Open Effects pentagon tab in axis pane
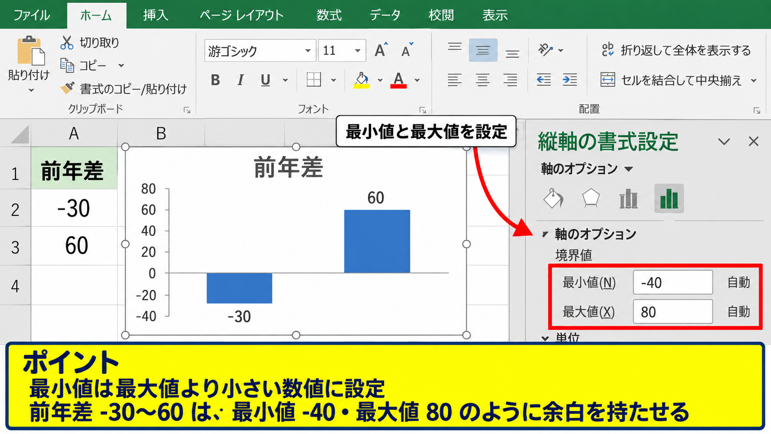The image size is (771, 434). 591,199
